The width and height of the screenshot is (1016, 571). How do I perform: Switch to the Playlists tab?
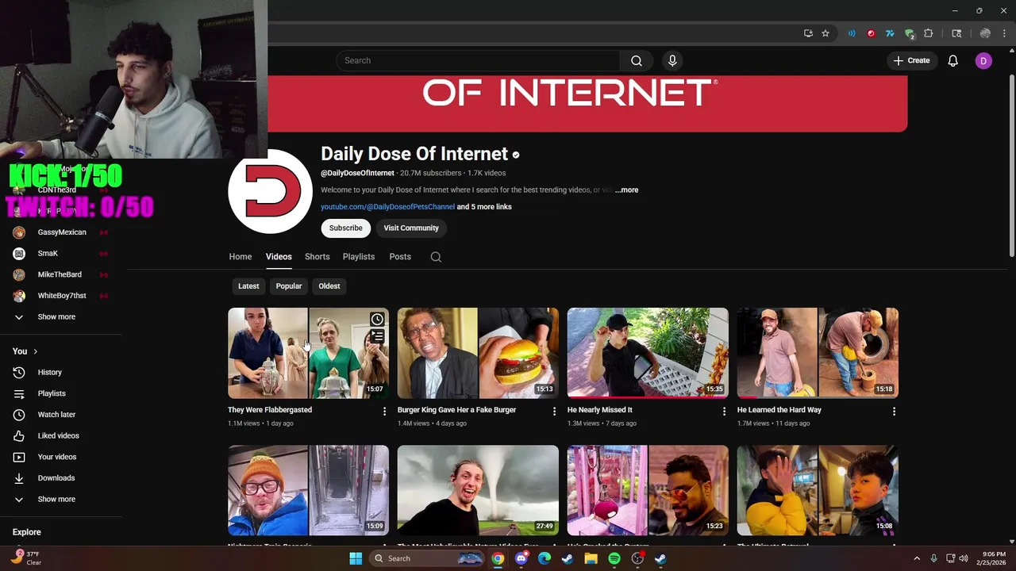pyautogui.click(x=359, y=257)
